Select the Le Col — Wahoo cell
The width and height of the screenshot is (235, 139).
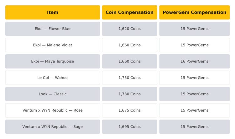tap(53, 78)
